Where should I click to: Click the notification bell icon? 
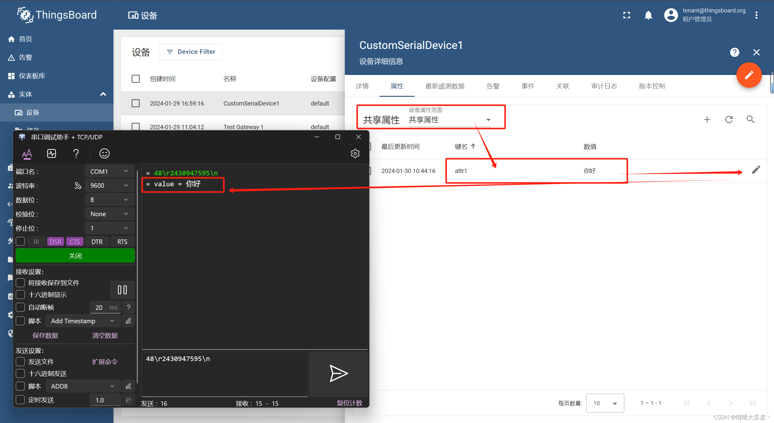tap(648, 15)
